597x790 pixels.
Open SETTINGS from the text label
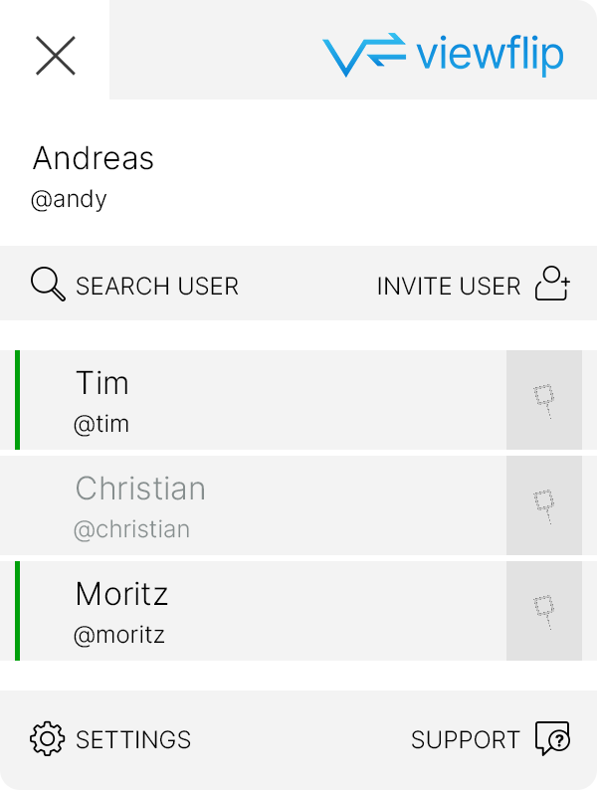pyautogui.click(x=133, y=740)
